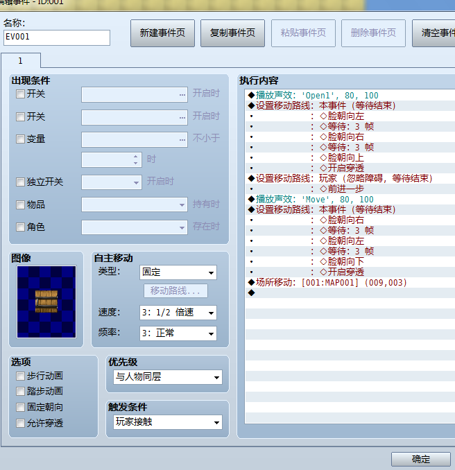Select the 脸朝向上 move command row
This screenshot has width=455, height=470.
(x=350, y=157)
